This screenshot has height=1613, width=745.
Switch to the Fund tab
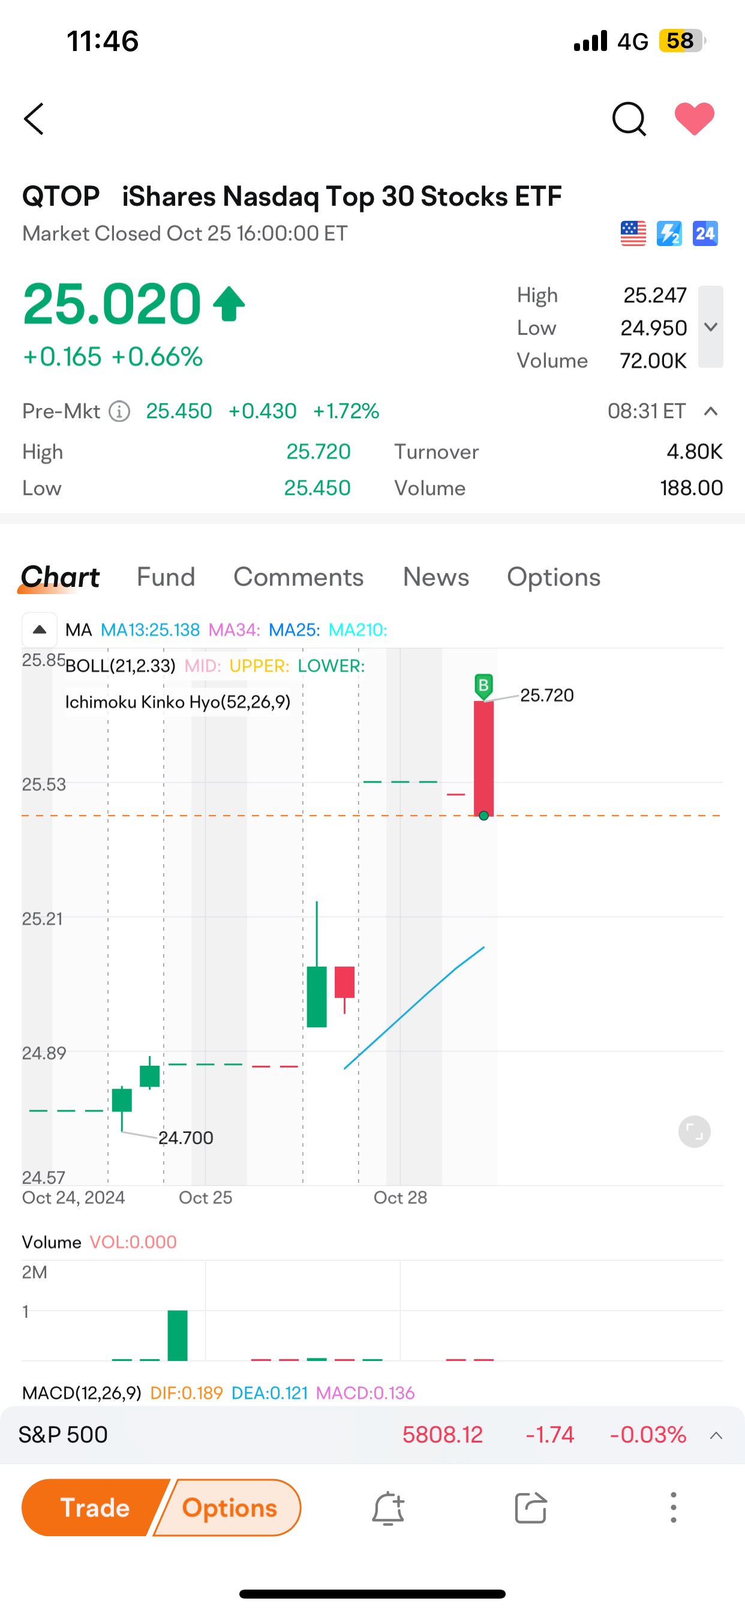[166, 577]
